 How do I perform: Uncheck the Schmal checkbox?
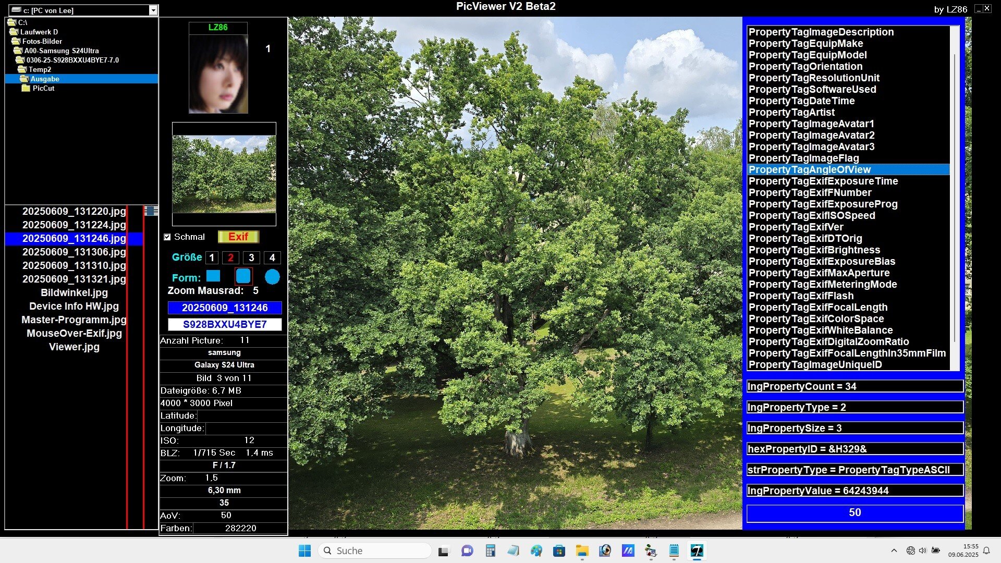167,237
